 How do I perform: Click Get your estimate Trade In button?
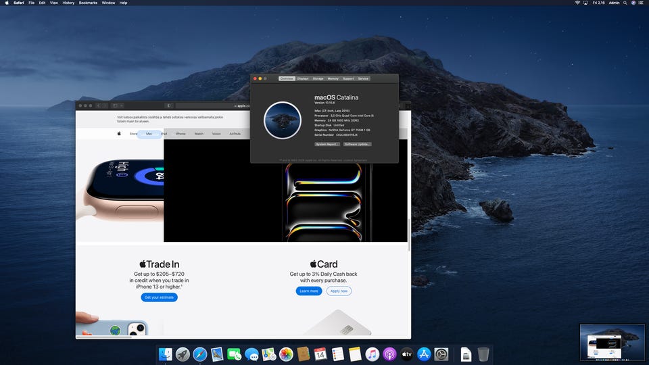coord(160,297)
